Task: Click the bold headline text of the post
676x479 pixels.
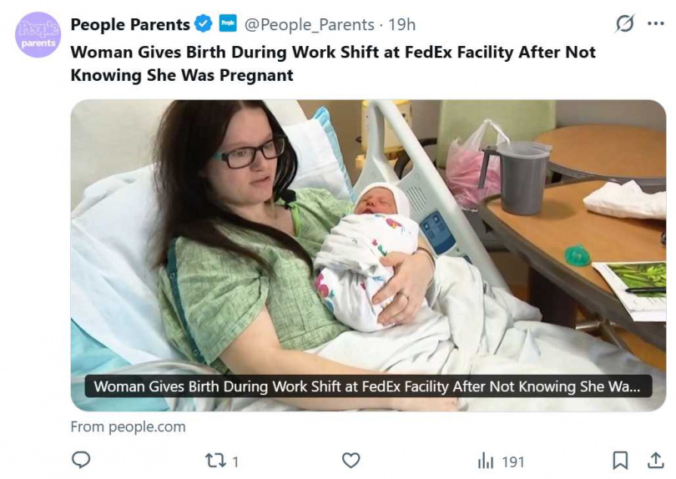Action: point(332,63)
